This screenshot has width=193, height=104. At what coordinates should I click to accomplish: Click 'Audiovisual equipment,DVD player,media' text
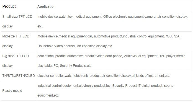coord(155,56)
